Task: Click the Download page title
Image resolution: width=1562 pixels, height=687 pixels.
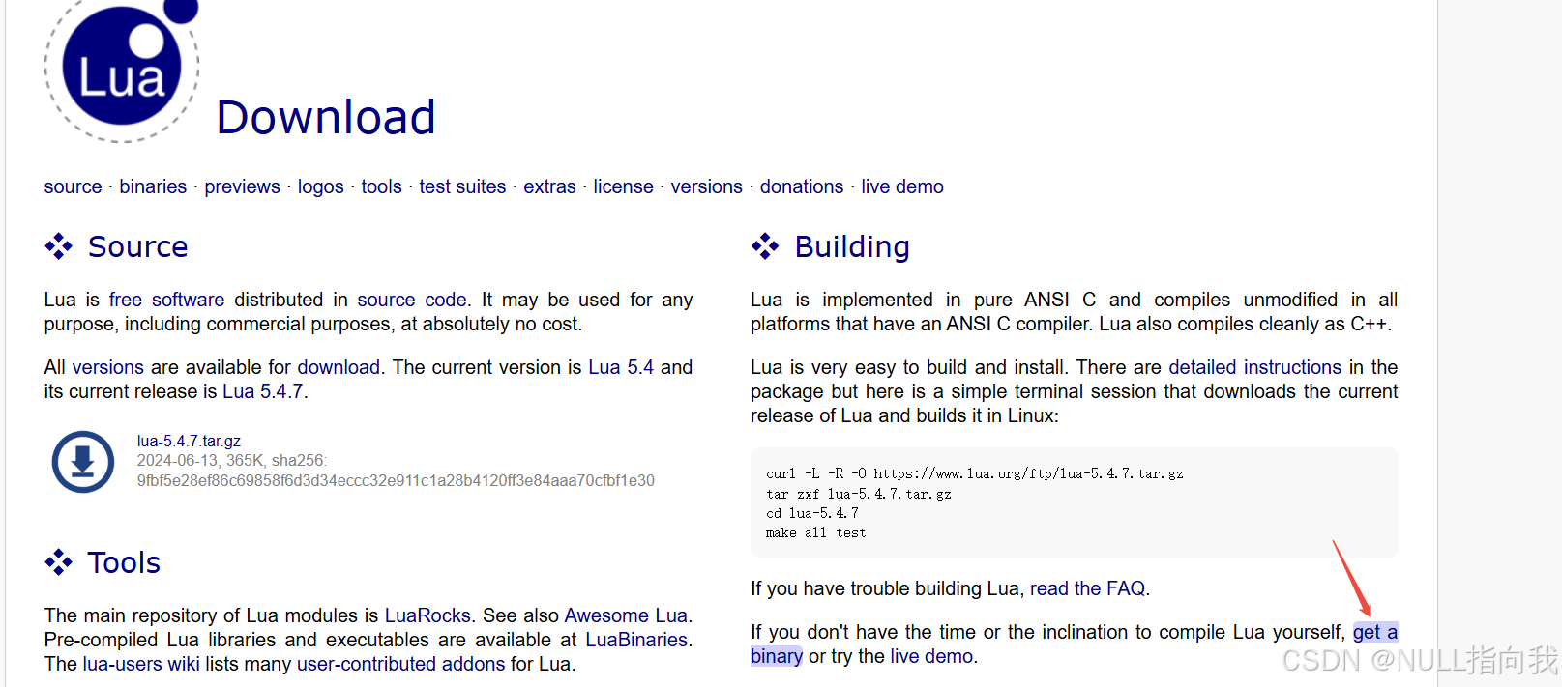Action: [x=326, y=117]
